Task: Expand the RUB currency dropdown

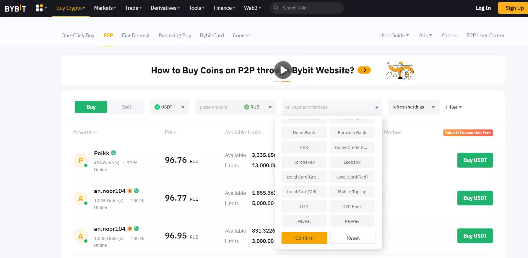Action: coord(258,107)
